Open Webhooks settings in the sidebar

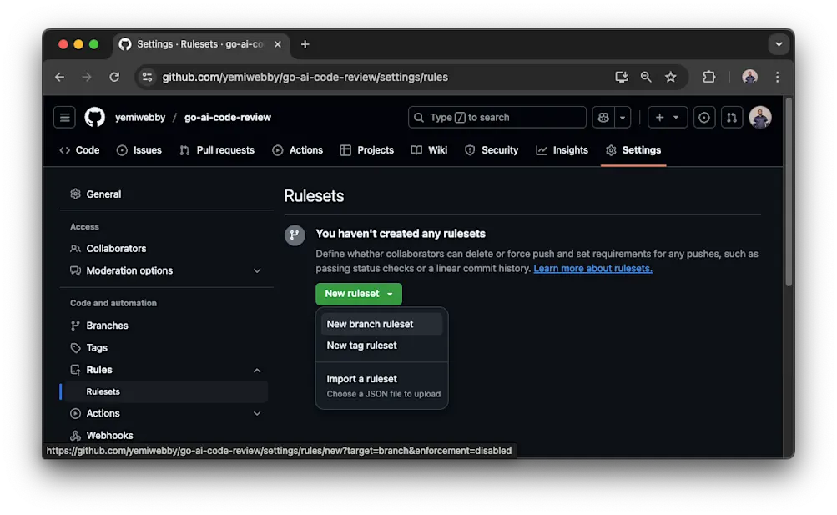(x=110, y=435)
